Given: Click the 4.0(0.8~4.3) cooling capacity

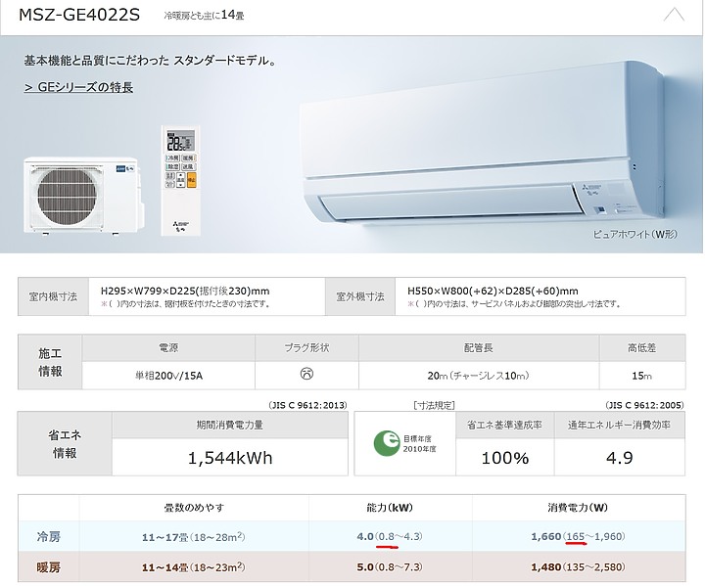Looking at the screenshot, I should tap(390, 536).
